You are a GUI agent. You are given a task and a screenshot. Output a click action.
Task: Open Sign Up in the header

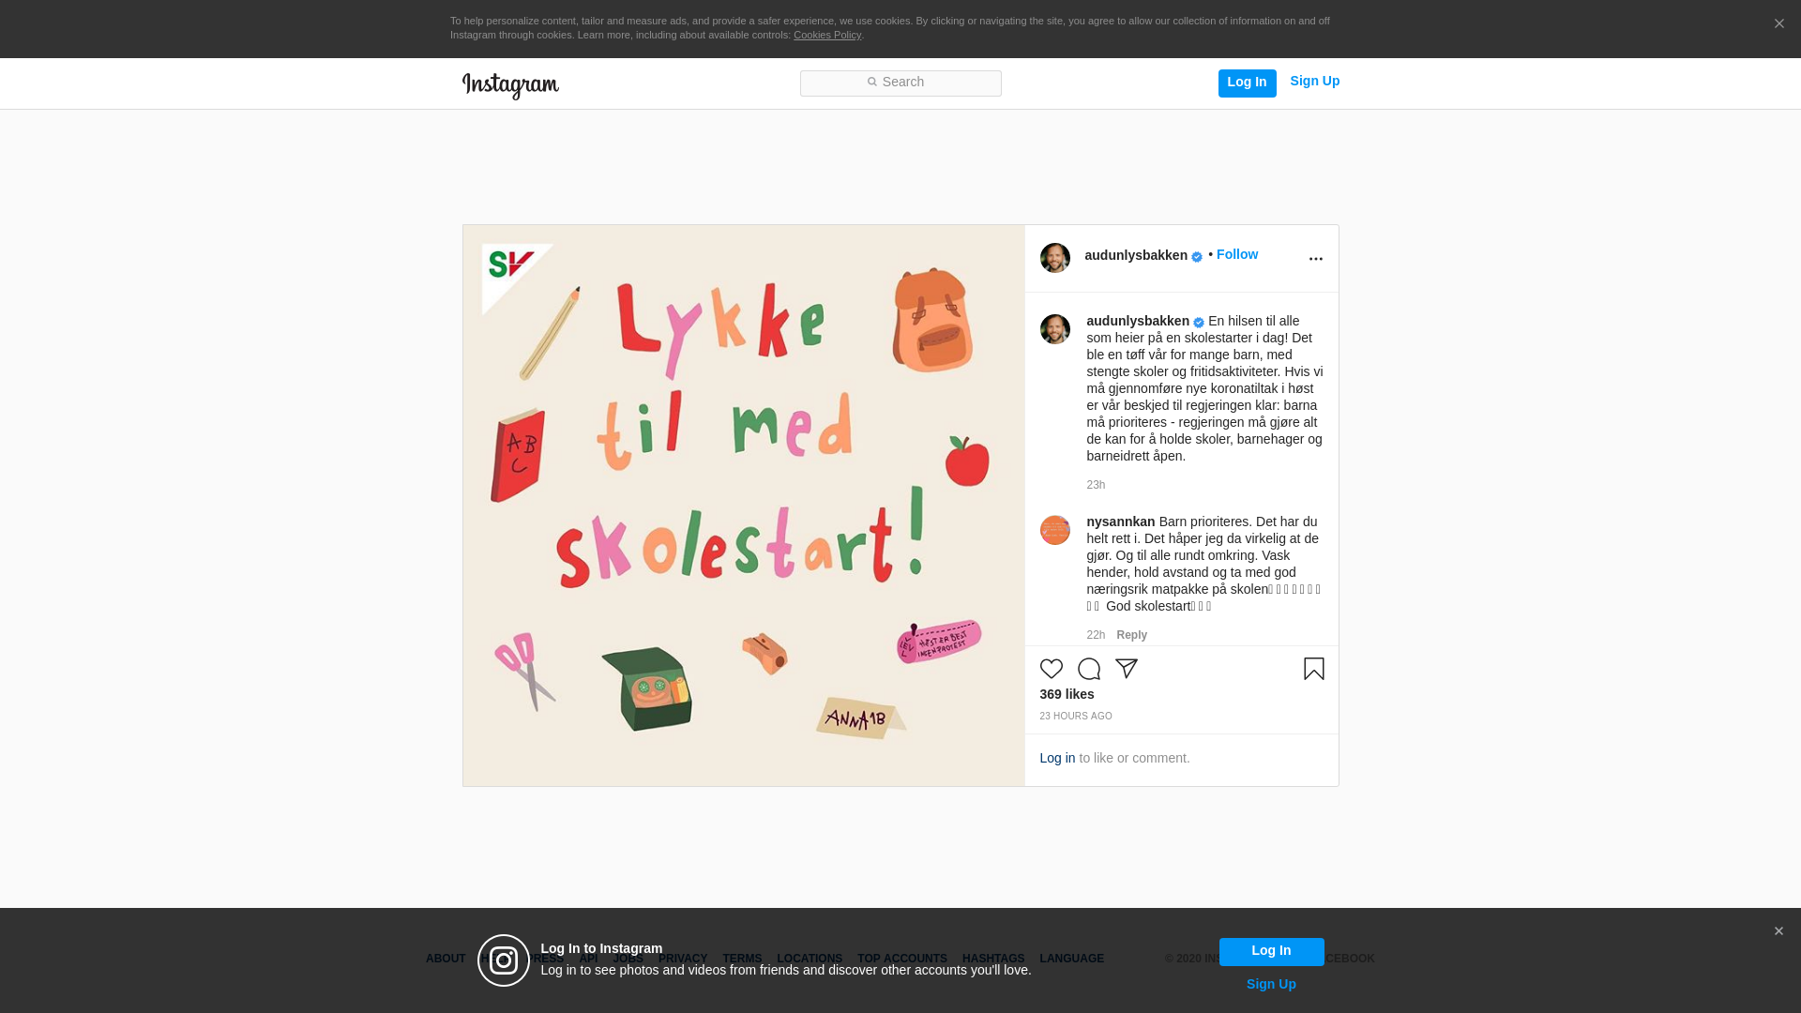pos(1314,82)
